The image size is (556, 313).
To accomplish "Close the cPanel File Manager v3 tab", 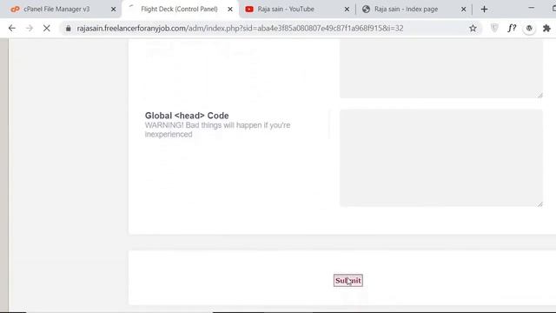I will pos(114,10).
